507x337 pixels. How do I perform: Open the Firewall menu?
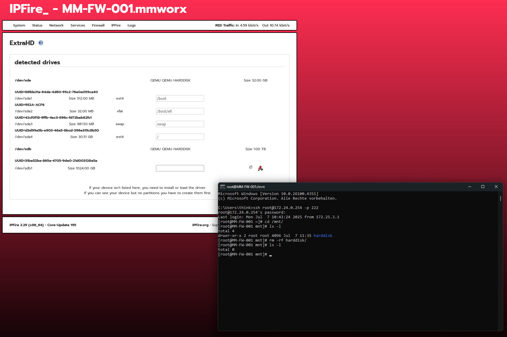98,25
